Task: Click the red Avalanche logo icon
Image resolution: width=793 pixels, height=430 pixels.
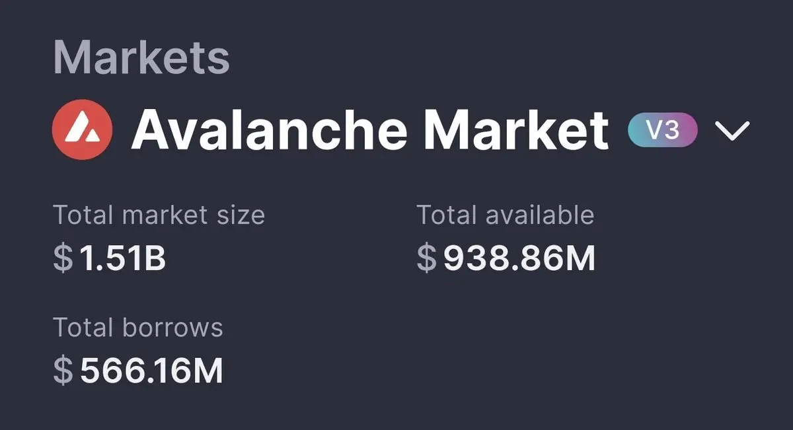Action: 83,129
